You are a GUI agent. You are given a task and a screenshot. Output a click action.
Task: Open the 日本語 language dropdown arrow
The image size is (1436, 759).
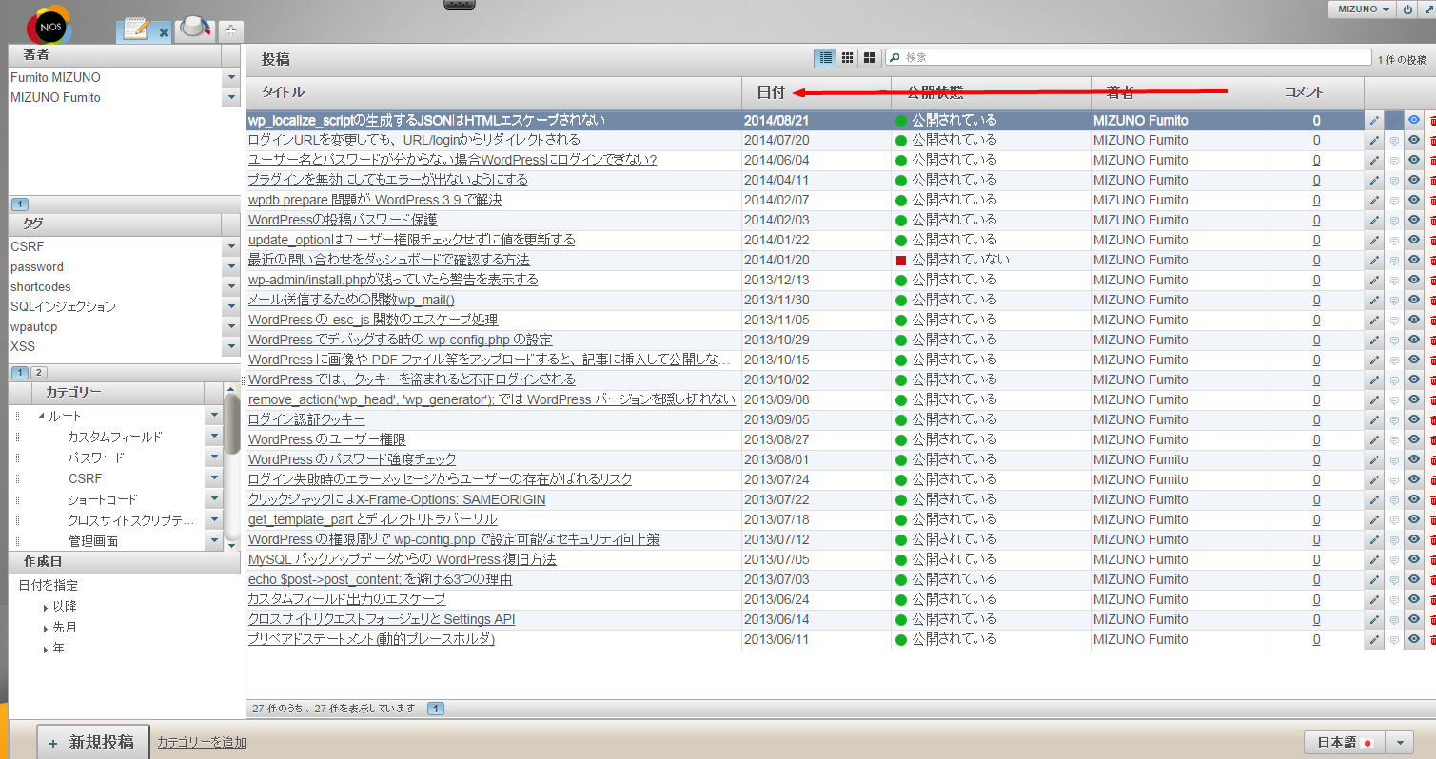tap(1399, 743)
